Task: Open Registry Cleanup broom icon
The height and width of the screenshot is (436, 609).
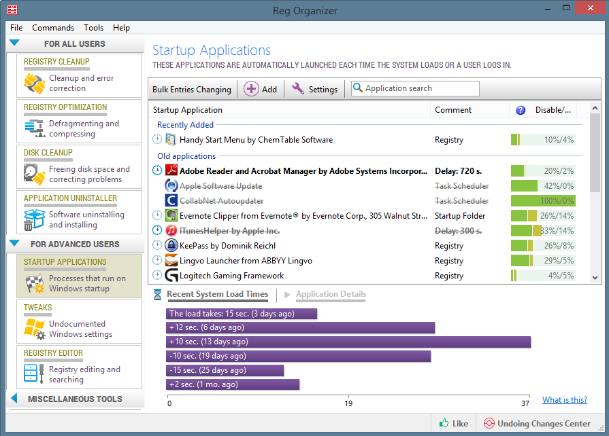Action: (x=34, y=84)
